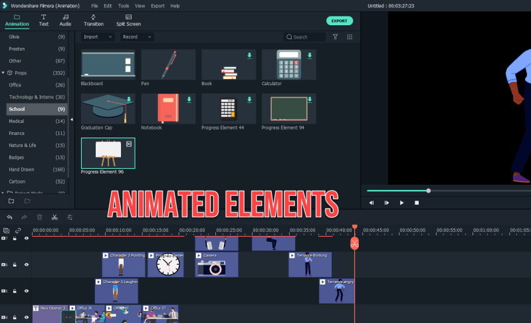Download the Calculator asset via its green arrow

[x=308, y=56]
